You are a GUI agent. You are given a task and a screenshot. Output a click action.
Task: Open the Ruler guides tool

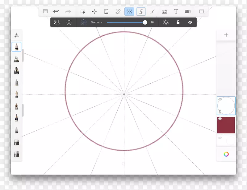118,11
